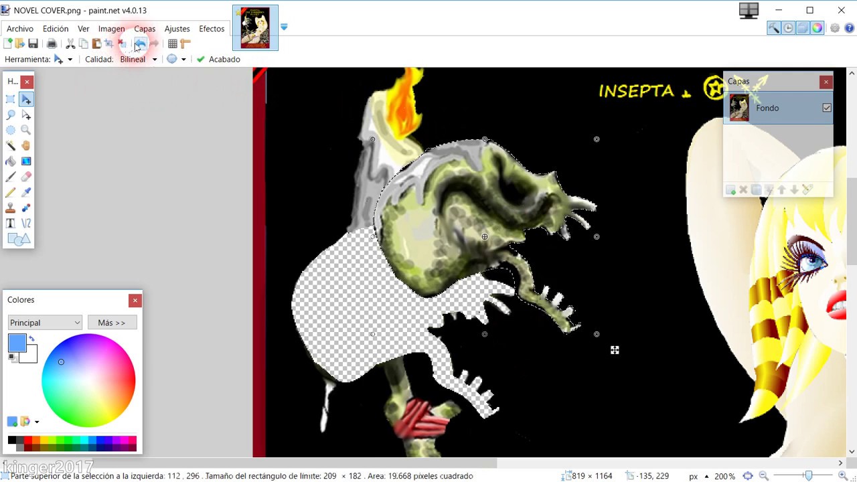
Task: Click the Cut scissors icon
Action: pyautogui.click(x=70, y=44)
